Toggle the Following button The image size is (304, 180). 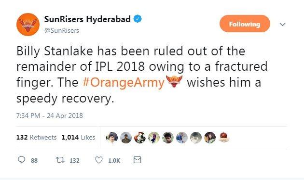click(x=245, y=24)
